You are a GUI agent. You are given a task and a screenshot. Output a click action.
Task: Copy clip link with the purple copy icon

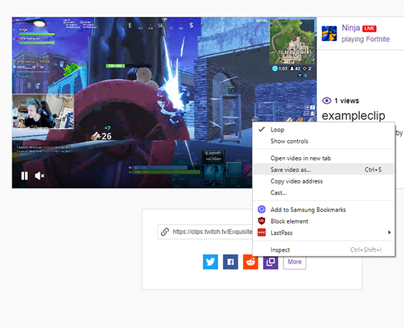[270, 262]
